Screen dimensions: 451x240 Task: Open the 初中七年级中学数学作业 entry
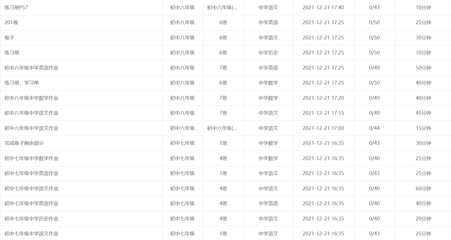coord(31,158)
